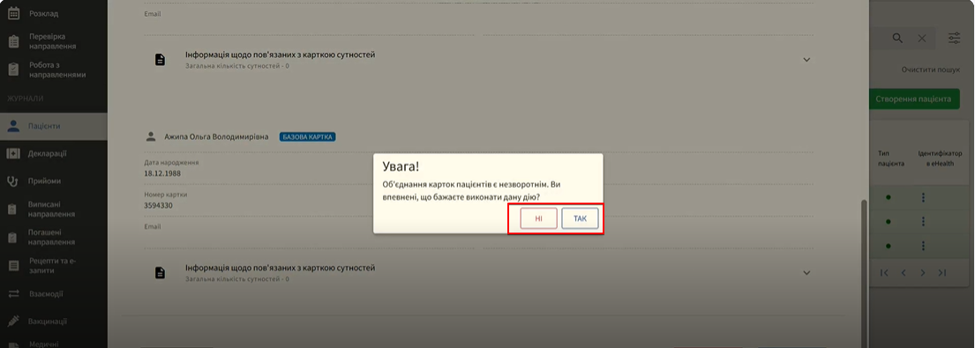Click the Вакцинації syringe icon

tap(13, 322)
